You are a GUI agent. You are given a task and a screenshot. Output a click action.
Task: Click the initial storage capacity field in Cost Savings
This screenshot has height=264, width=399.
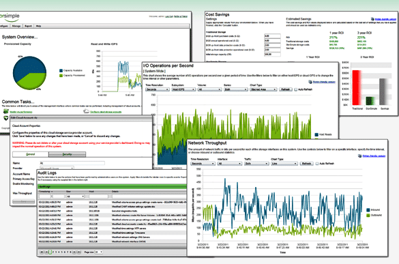272,54
